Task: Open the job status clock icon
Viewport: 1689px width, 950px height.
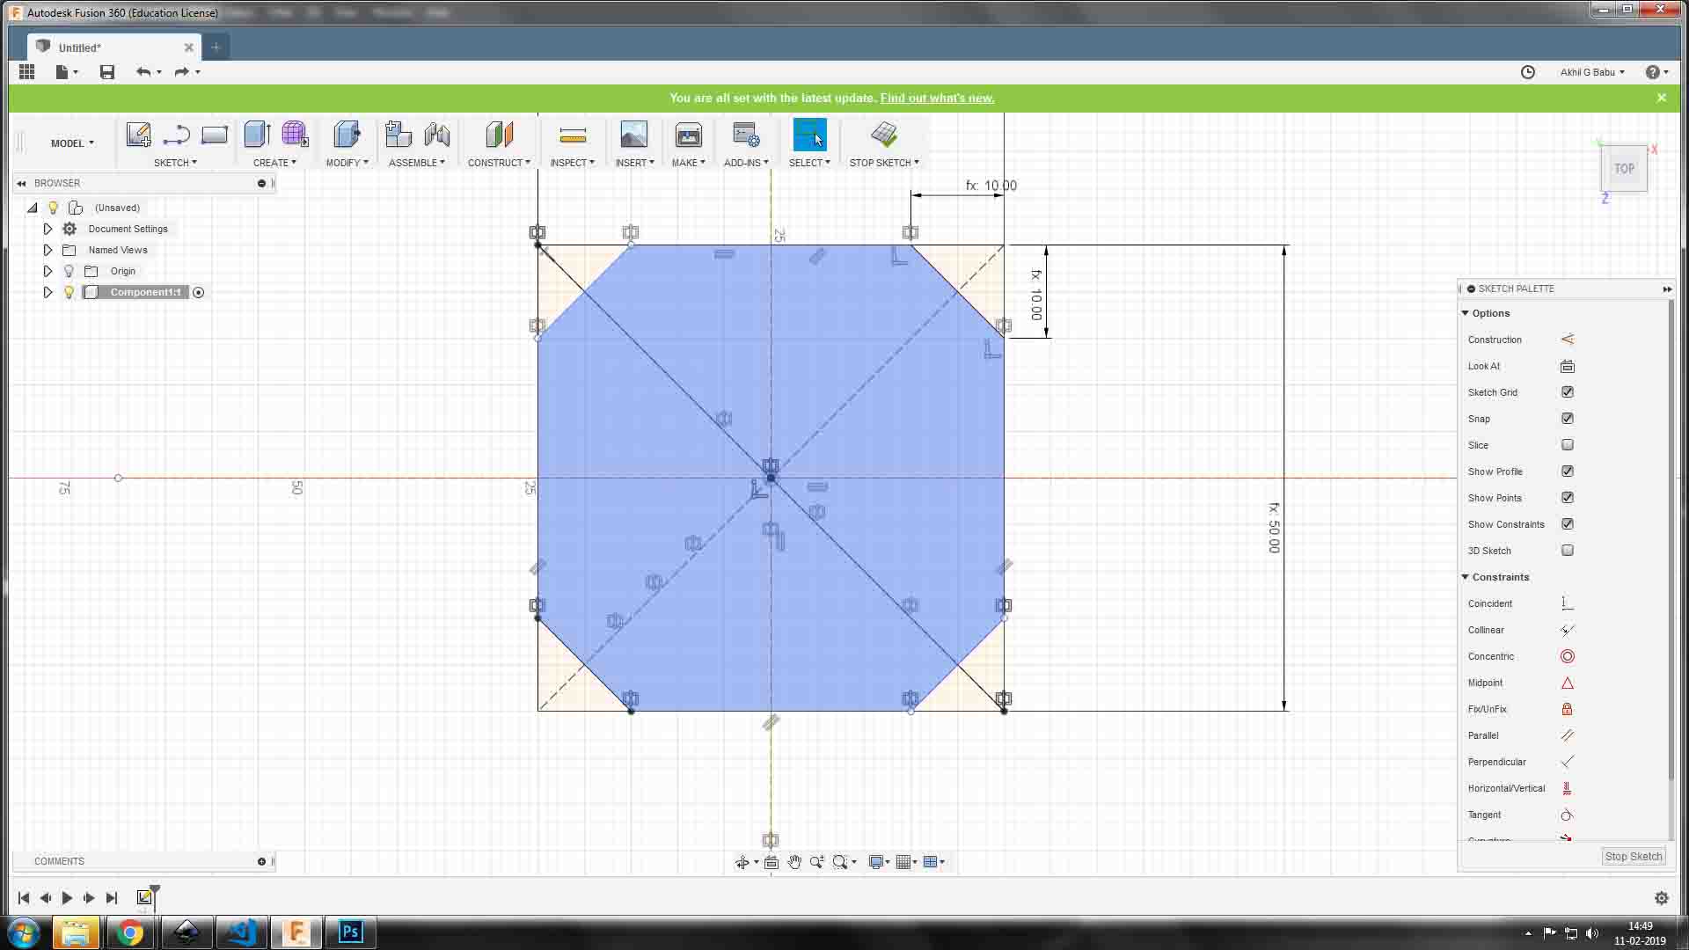Action: [x=1528, y=72]
